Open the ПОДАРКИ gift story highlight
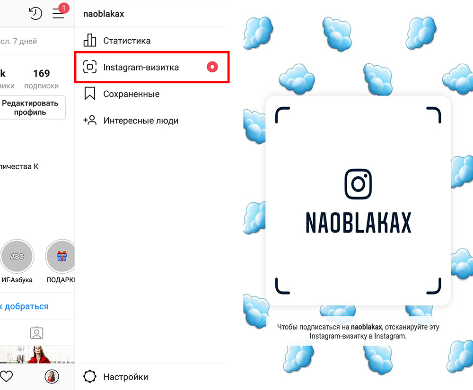 coord(61,256)
